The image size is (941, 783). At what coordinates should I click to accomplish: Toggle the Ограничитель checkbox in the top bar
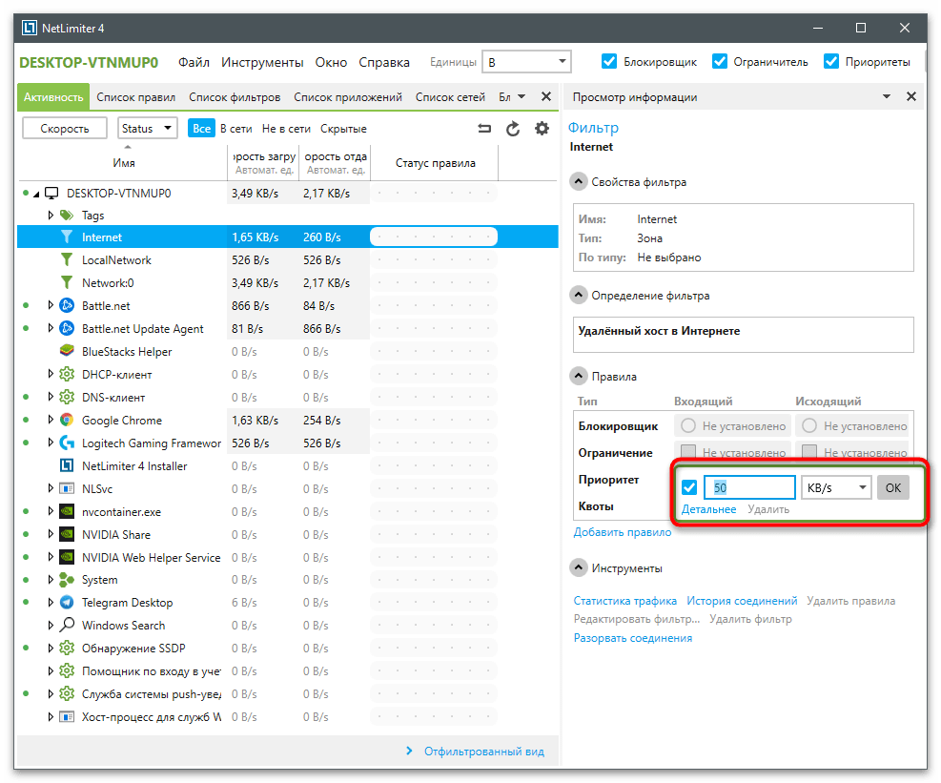click(720, 61)
